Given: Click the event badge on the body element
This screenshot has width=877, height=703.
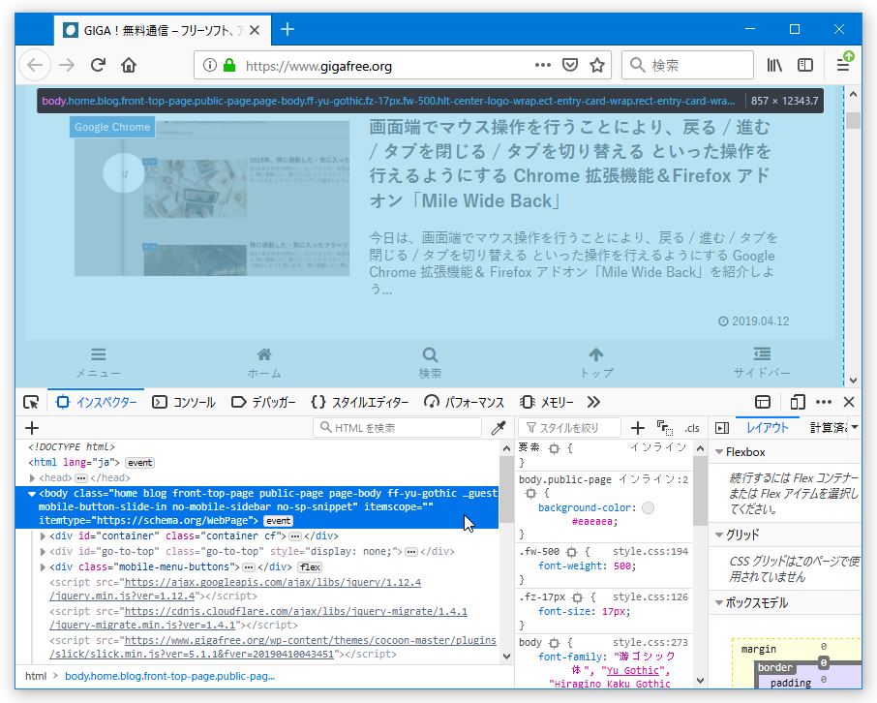Looking at the screenshot, I should (279, 521).
